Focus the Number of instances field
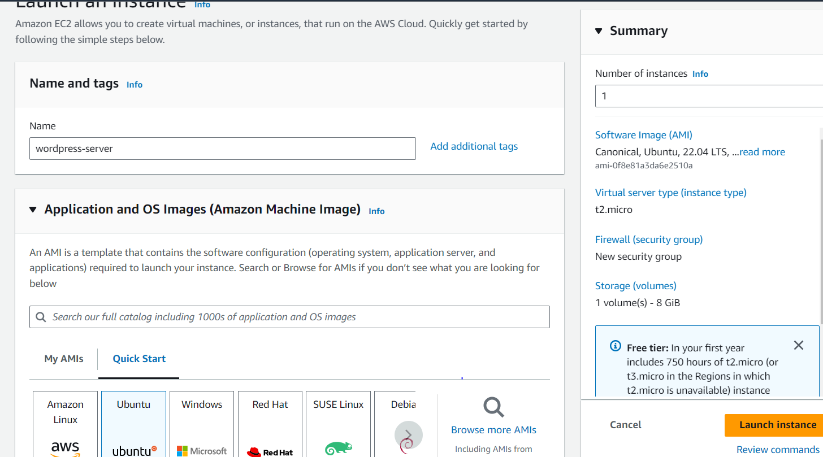 click(709, 96)
